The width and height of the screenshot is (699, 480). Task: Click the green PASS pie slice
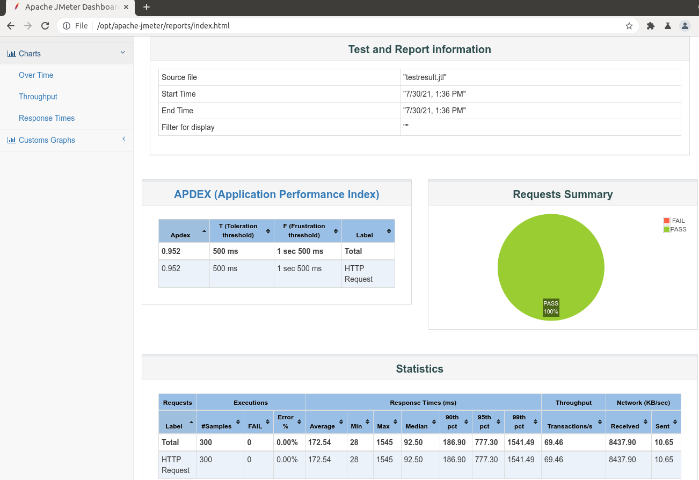(x=551, y=258)
